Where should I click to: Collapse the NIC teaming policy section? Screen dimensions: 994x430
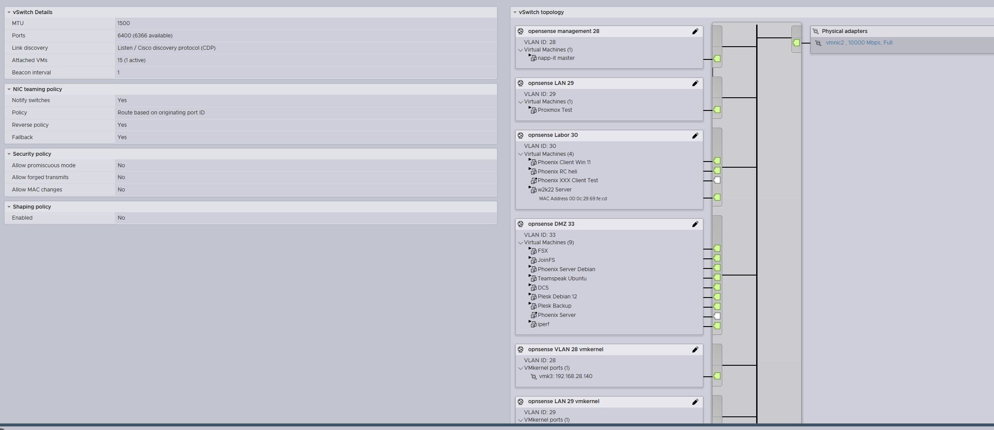(x=9, y=89)
